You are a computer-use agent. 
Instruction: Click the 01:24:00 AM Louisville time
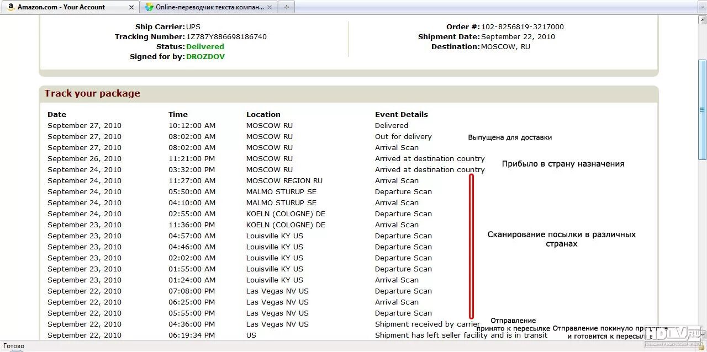pos(192,280)
